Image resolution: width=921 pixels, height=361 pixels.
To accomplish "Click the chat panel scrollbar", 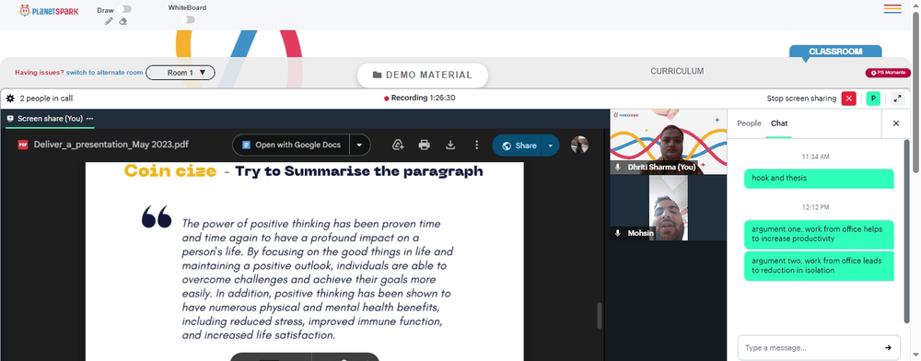I will tap(907, 230).
